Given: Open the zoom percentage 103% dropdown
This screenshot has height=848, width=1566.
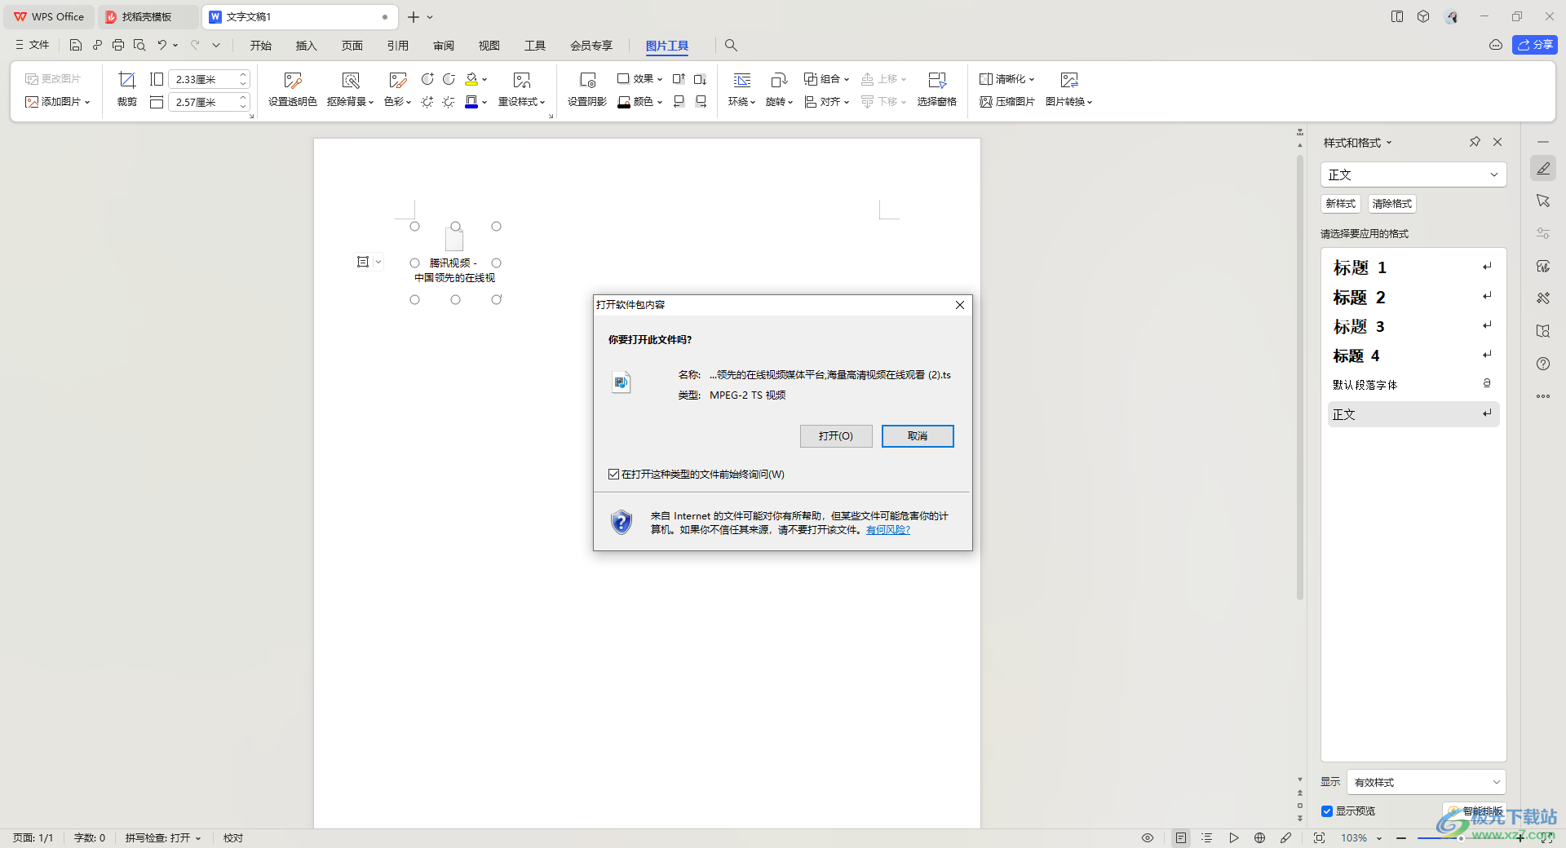Looking at the screenshot, I should (1379, 838).
